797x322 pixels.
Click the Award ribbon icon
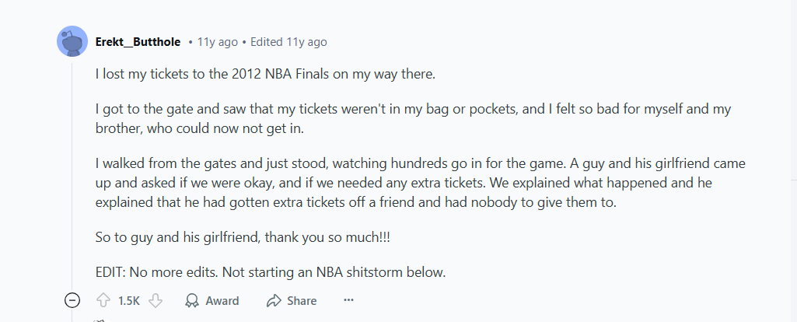coord(192,300)
